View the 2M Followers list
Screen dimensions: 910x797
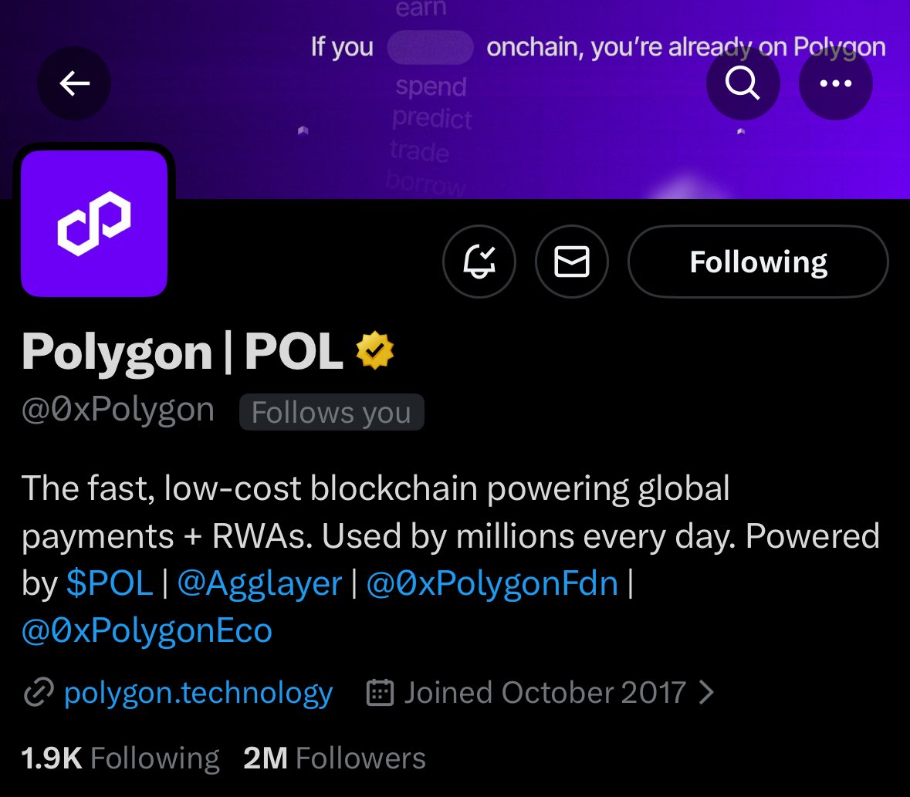tap(334, 758)
